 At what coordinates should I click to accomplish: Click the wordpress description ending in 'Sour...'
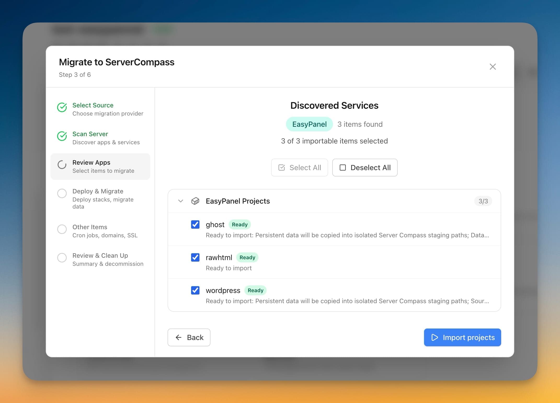347,301
